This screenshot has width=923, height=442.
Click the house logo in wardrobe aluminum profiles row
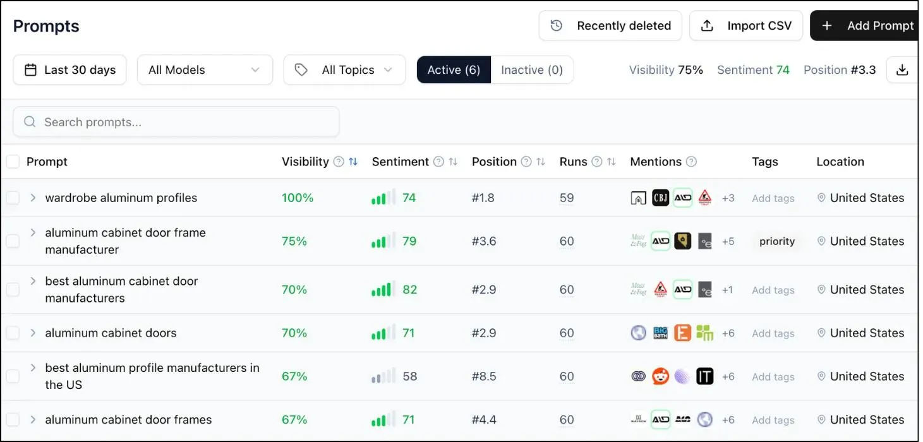(639, 198)
